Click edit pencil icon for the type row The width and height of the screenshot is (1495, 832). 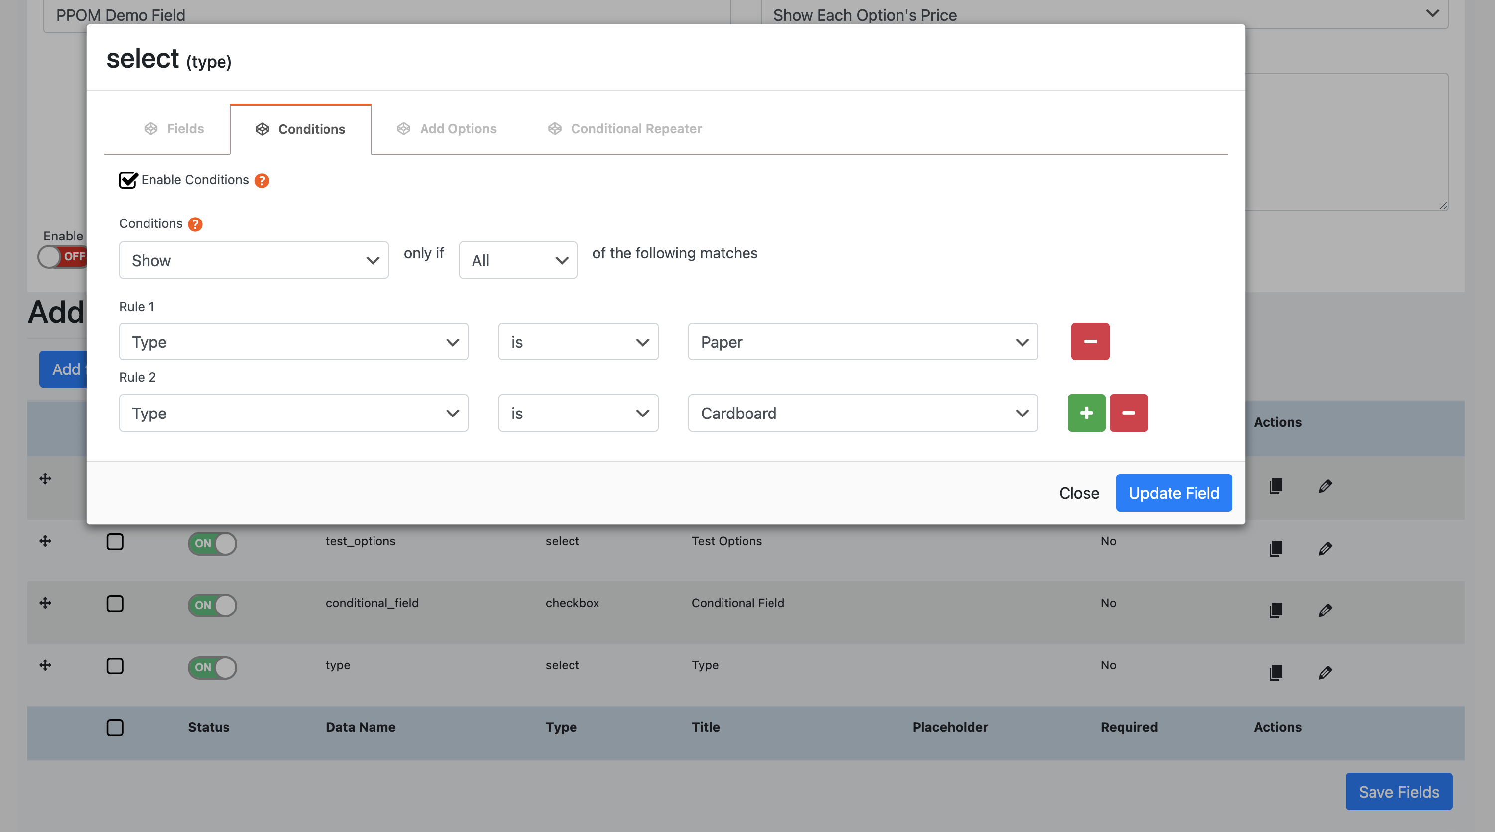coord(1325,672)
